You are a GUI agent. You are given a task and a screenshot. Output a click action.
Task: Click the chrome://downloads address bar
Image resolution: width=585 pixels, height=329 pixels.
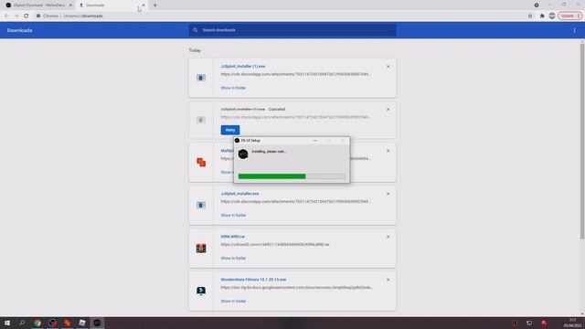pyautogui.click(x=280, y=16)
